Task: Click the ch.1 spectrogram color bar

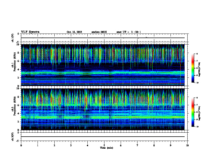Action: pyautogui.click(x=193, y=68)
